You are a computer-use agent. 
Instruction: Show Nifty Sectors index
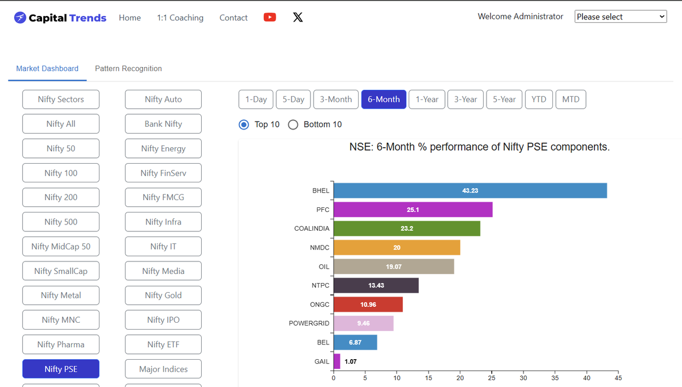point(61,99)
